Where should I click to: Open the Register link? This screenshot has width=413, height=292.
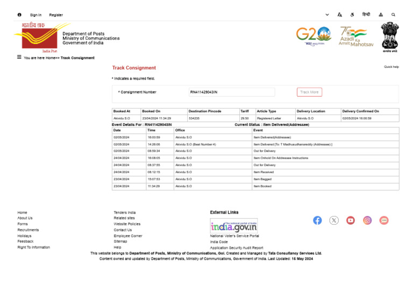tap(56, 15)
